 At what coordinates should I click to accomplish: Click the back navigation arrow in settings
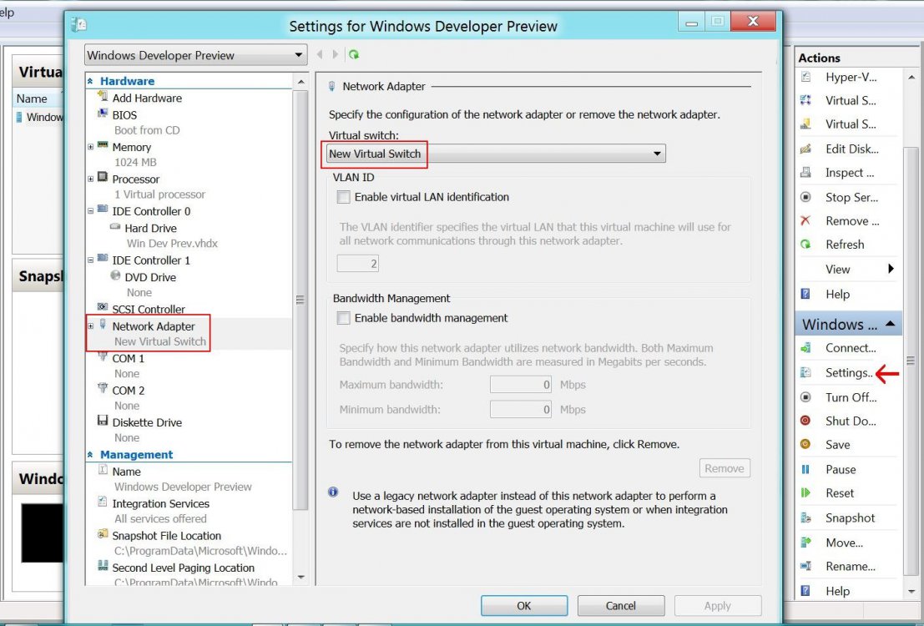320,54
